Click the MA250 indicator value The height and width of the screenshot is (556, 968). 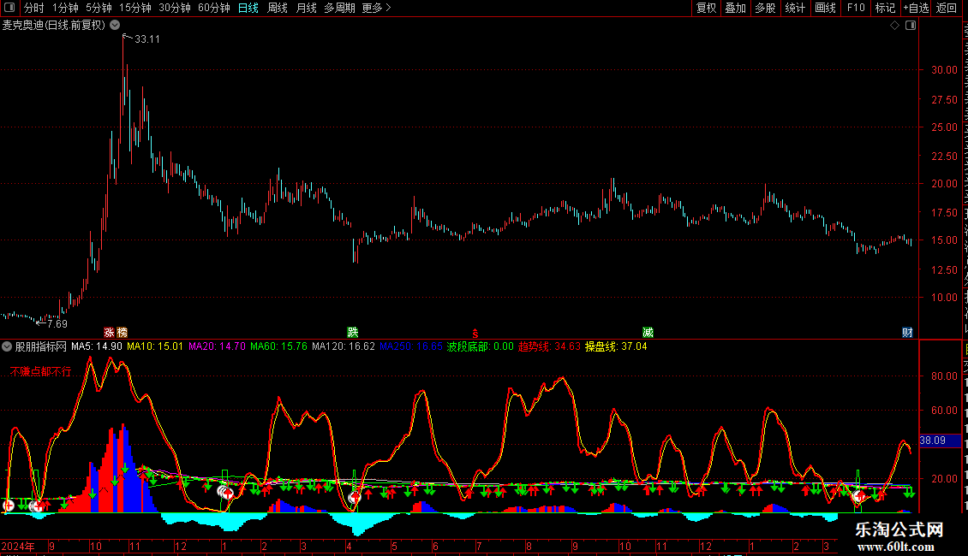point(410,346)
